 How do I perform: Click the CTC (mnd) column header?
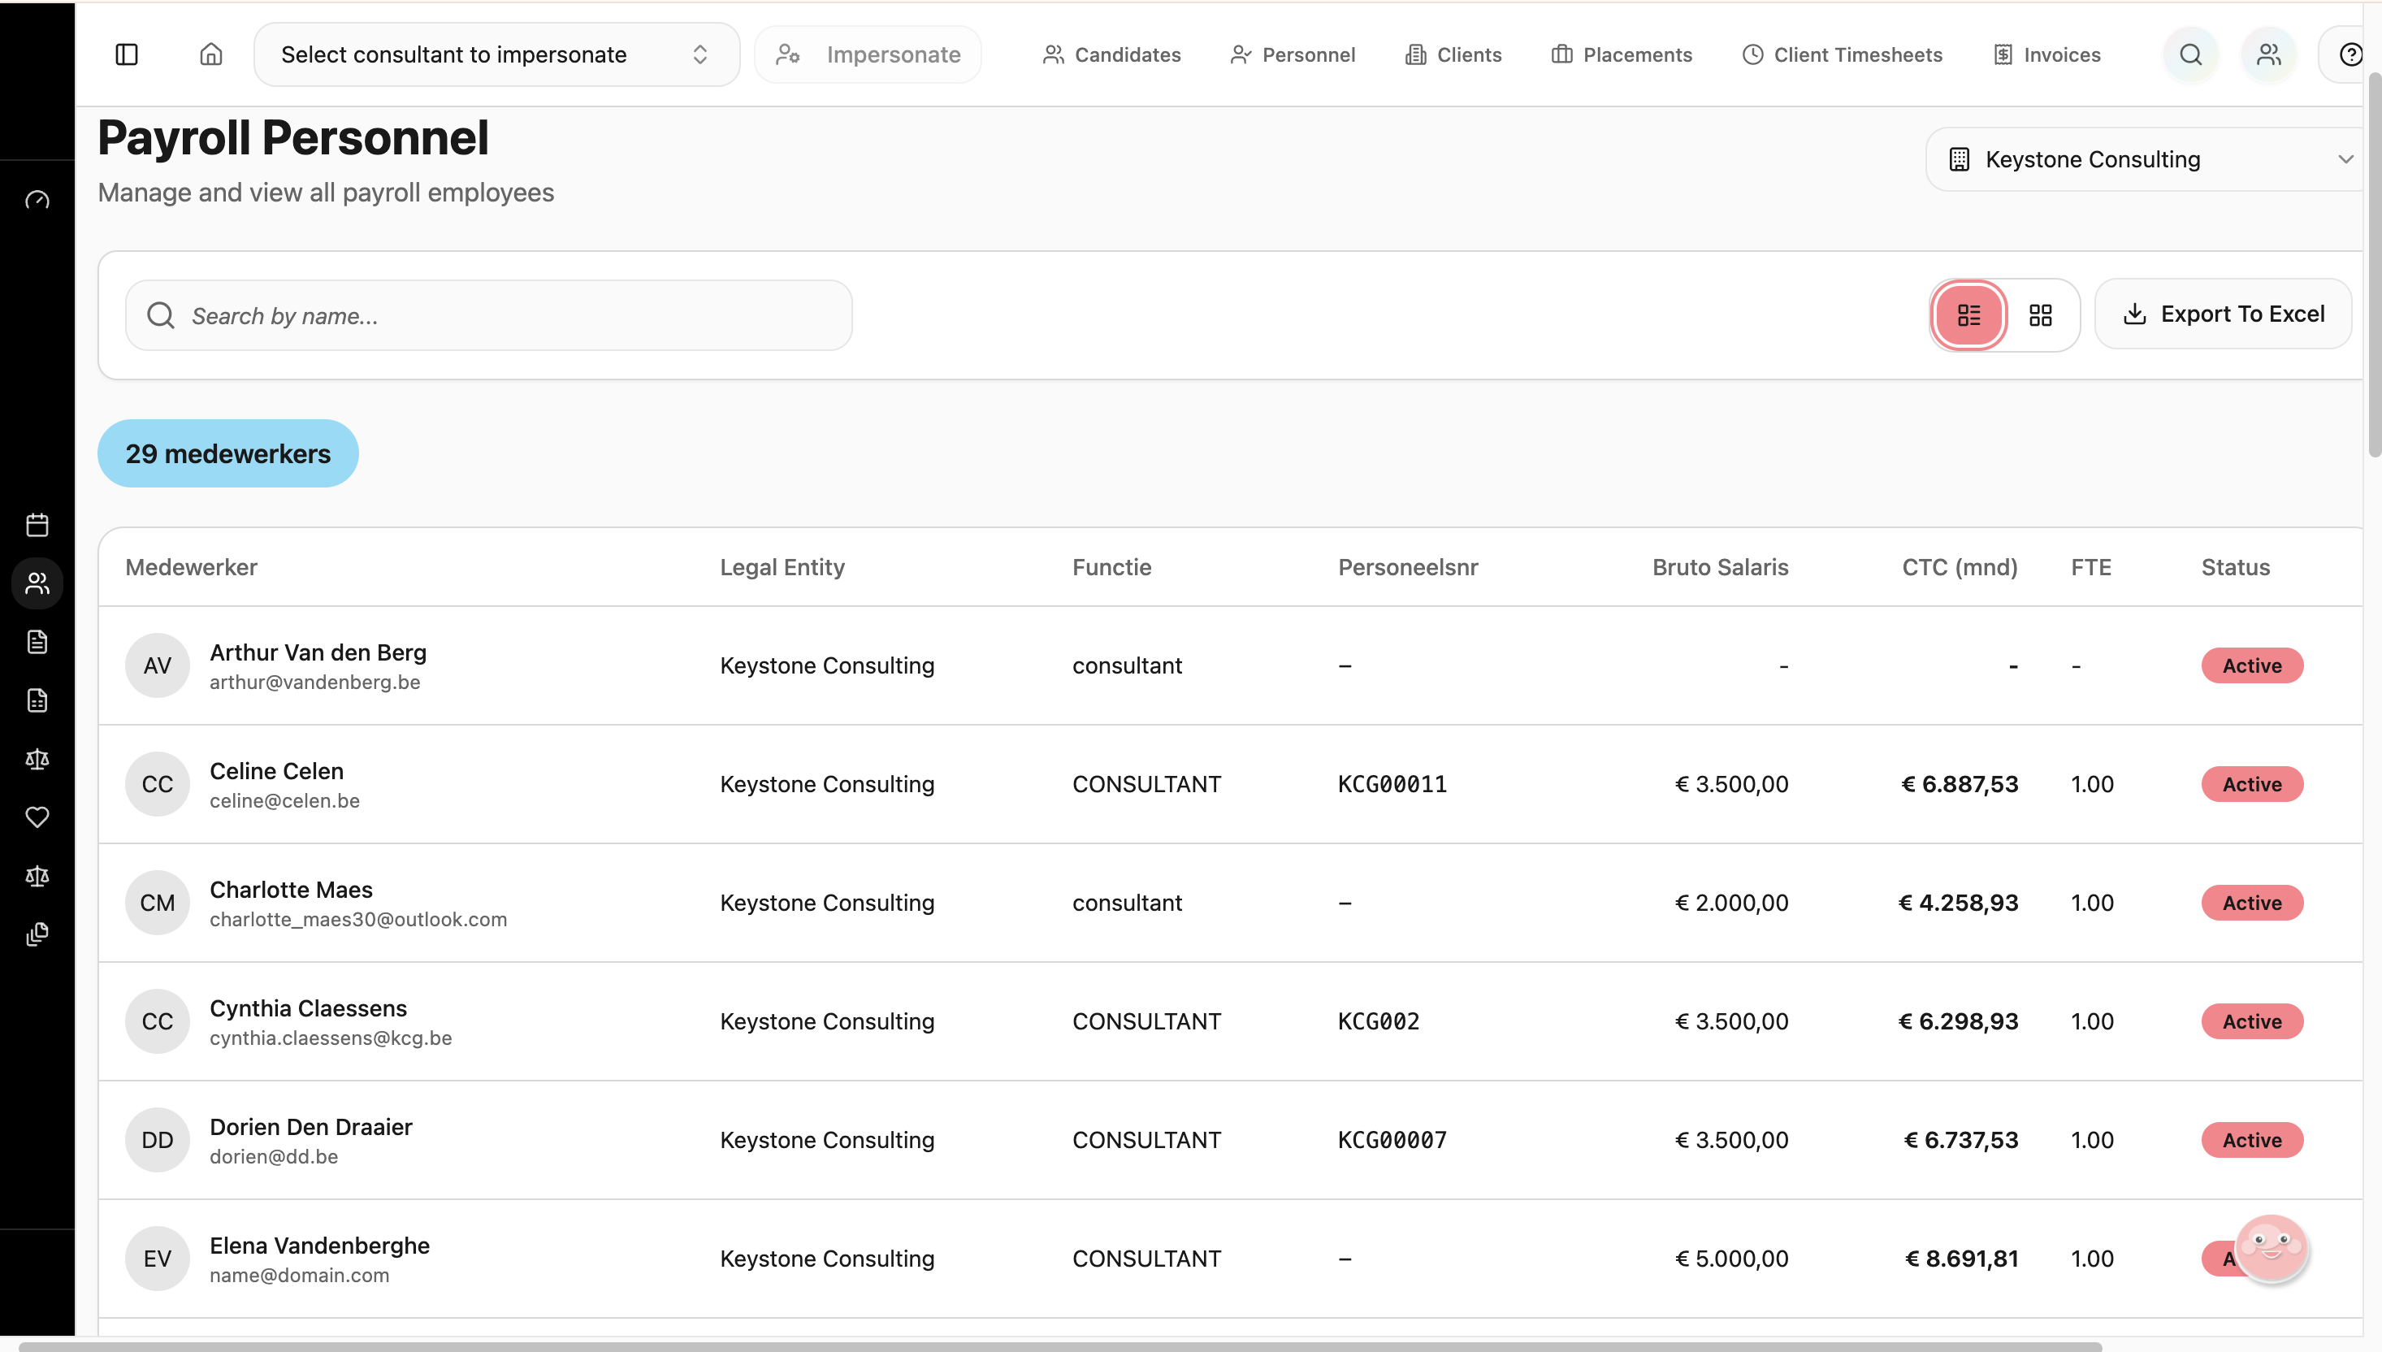pyautogui.click(x=1960, y=567)
